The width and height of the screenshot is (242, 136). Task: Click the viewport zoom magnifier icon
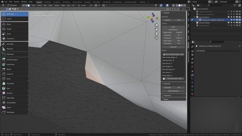157,25
